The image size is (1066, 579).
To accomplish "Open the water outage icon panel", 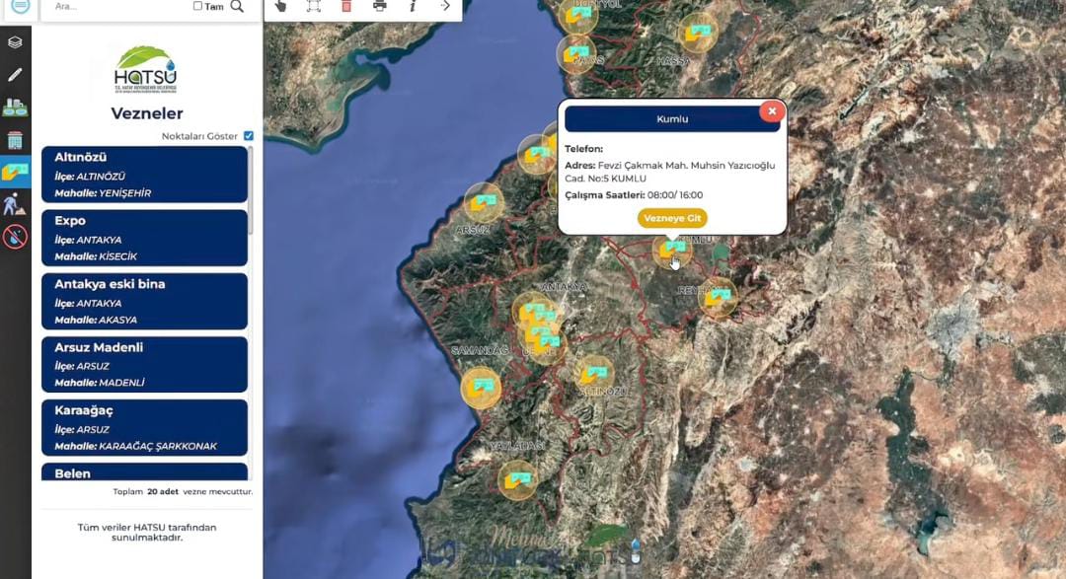I will pyautogui.click(x=15, y=237).
